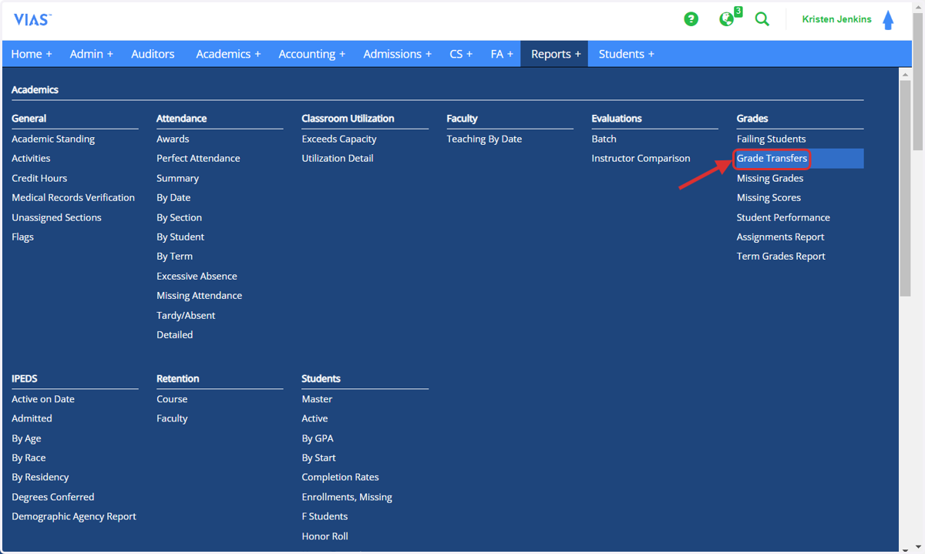Screen dimensions: 925x554
Task: Expand the Admissions menu
Action: point(398,54)
